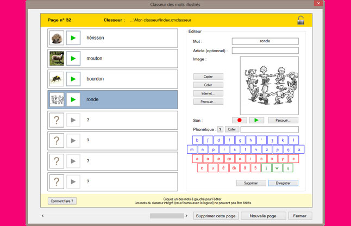Select the hérisson hedgehog thumbnail
The image size is (351, 226).
57,38
